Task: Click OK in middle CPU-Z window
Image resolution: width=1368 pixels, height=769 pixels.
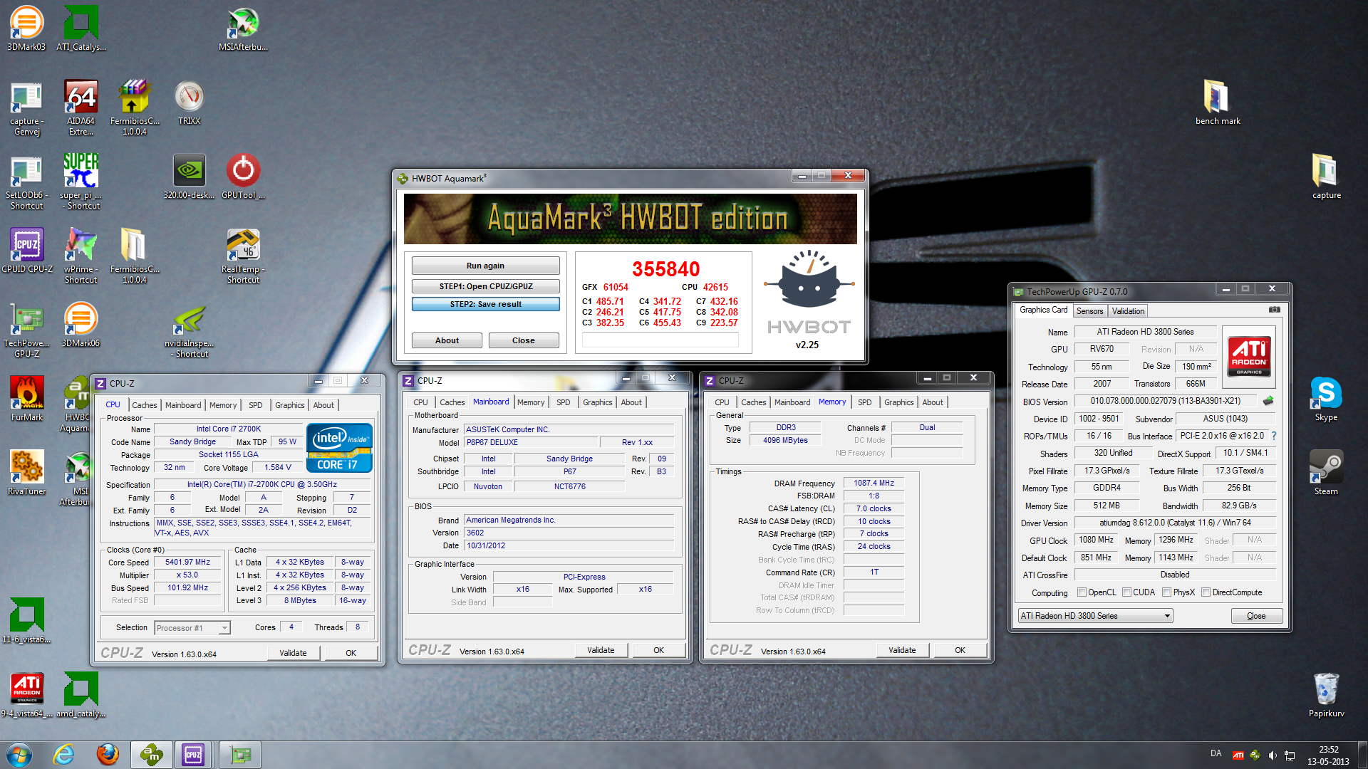Action: [658, 650]
